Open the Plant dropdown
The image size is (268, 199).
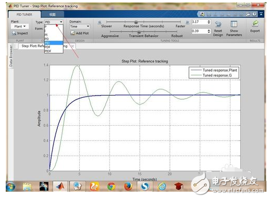pyautogui.click(x=20, y=26)
